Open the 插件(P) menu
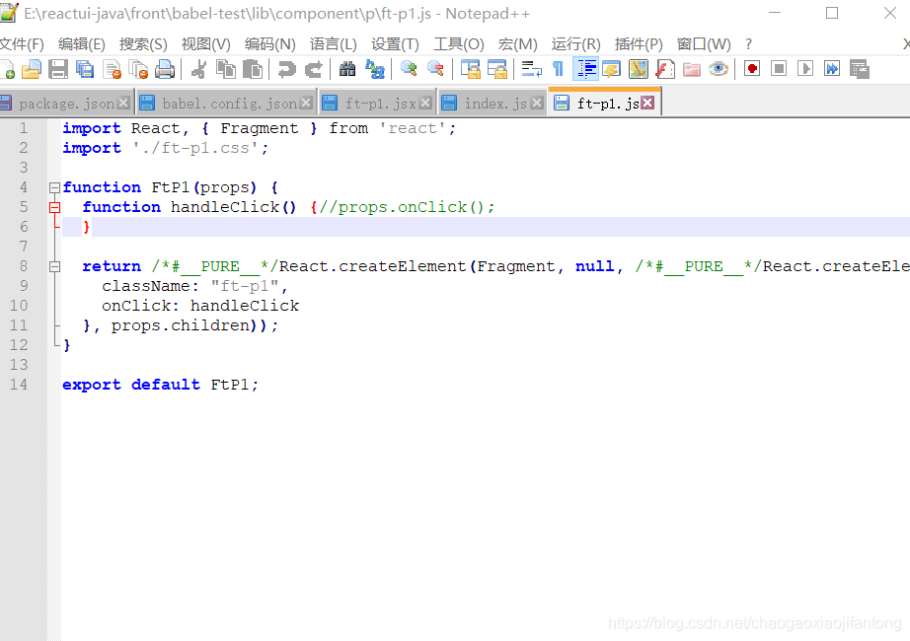The width and height of the screenshot is (910, 641). point(639,44)
